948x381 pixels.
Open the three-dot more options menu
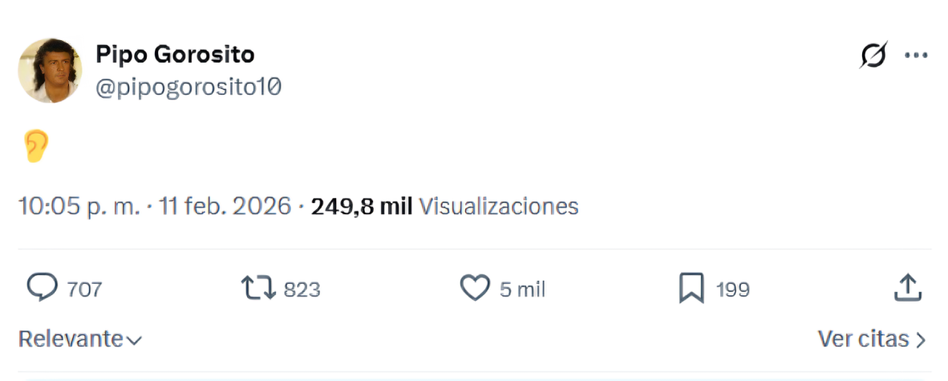tap(916, 55)
